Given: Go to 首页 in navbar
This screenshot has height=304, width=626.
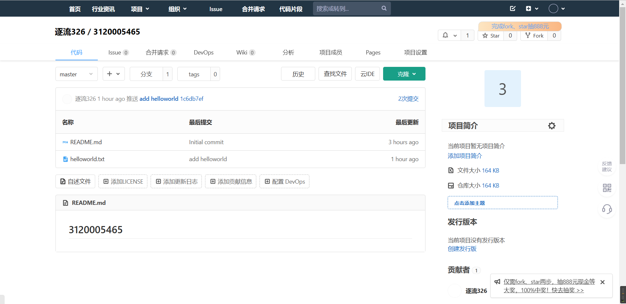Looking at the screenshot, I should point(75,9).
